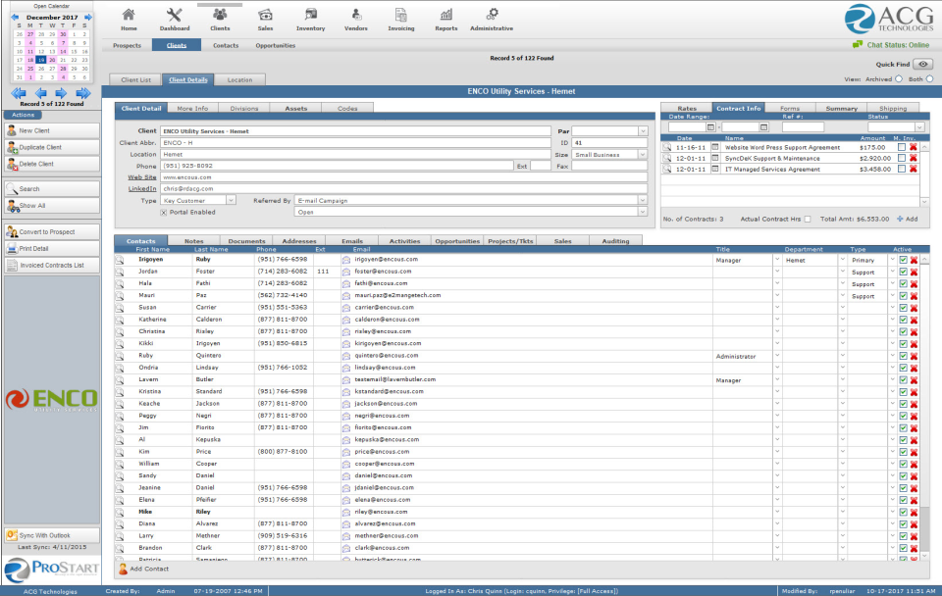Click the Quick Find eye icon
The width and height of the screenshot is (942, 596).
[x=922, y=65]
